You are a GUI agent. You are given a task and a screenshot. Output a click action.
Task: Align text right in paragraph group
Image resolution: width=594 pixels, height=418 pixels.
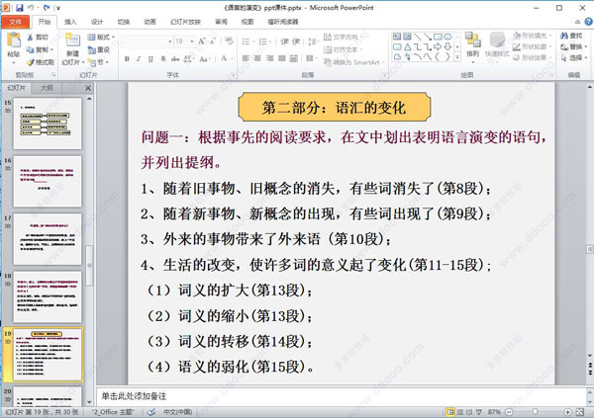pyautogui.click(x=269, y=58)
